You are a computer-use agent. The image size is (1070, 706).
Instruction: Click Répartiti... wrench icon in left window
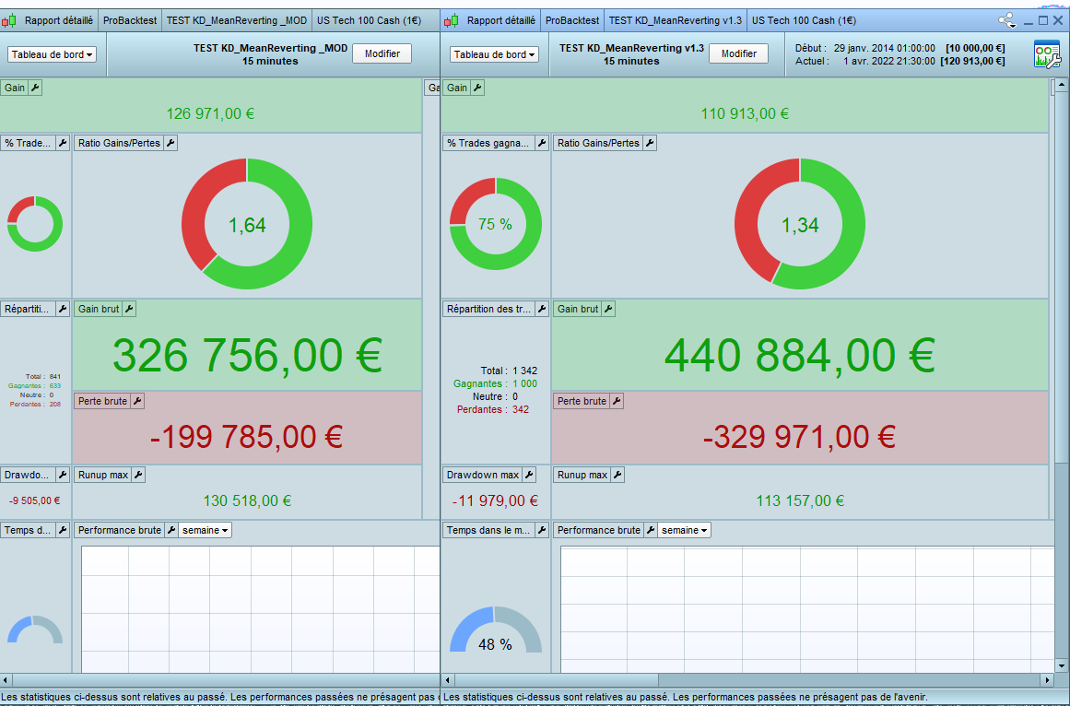(63, 309)
